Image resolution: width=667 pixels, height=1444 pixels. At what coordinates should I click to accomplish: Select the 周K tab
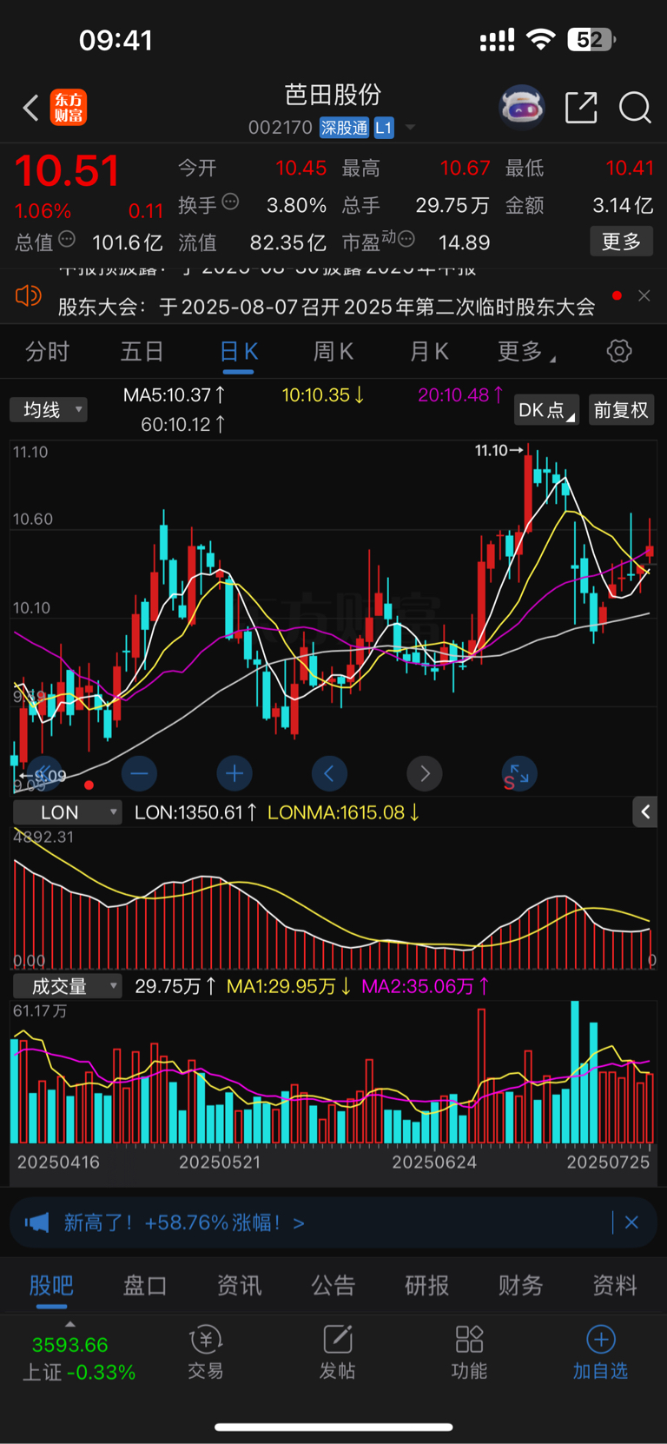click(x=333, y=351)
